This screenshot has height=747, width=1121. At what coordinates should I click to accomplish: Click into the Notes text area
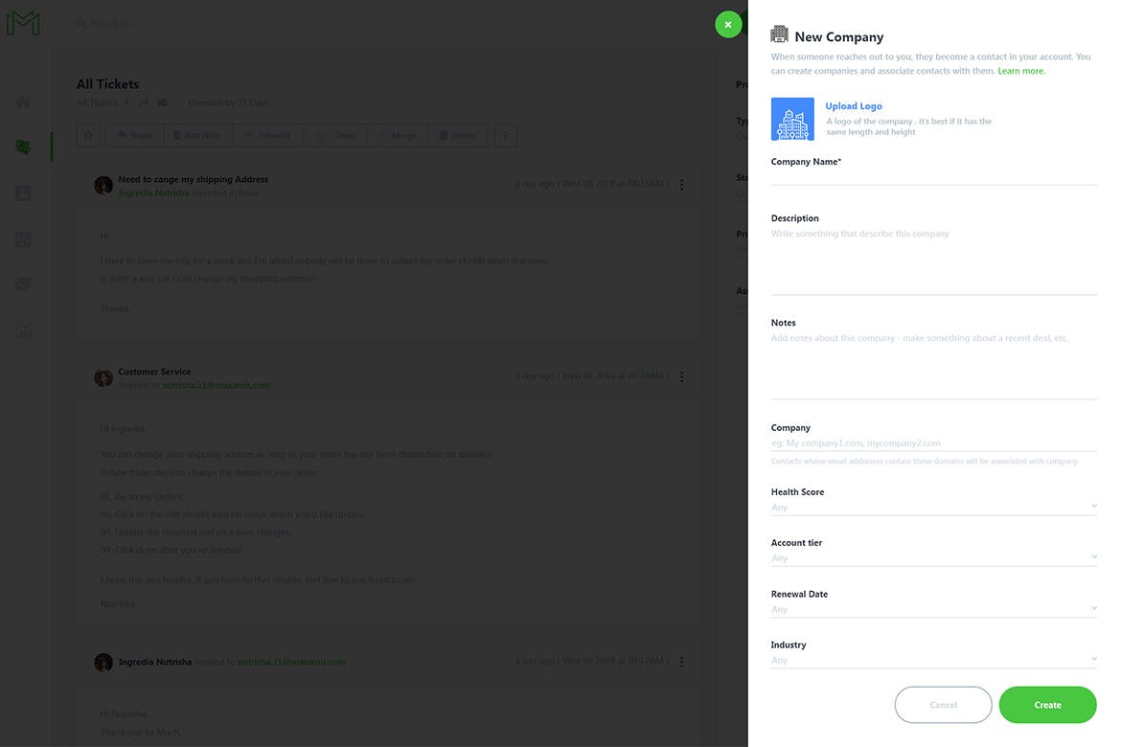pos(933,364)
